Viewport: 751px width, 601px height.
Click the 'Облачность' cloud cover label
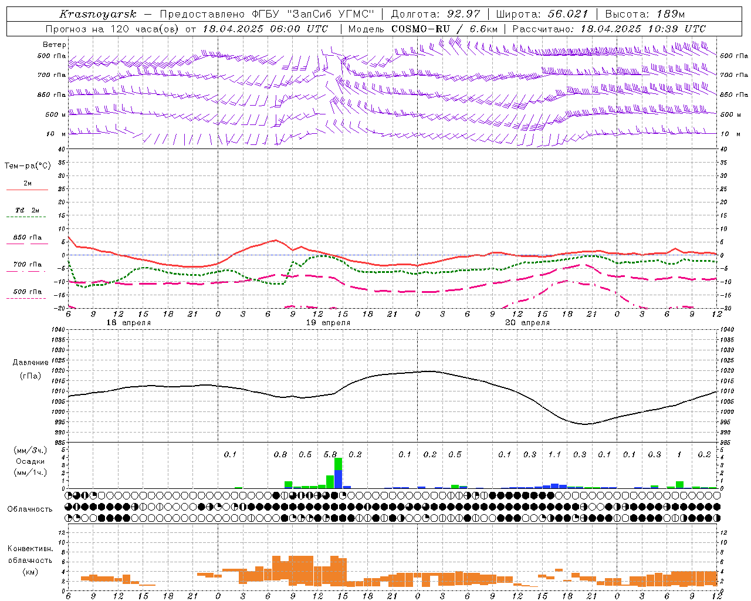tap(30, 509)
